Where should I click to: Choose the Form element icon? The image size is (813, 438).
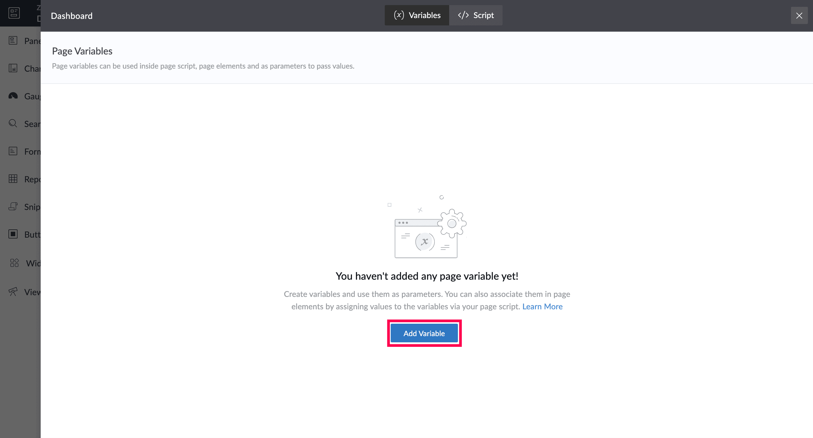(x=13, y=151)
